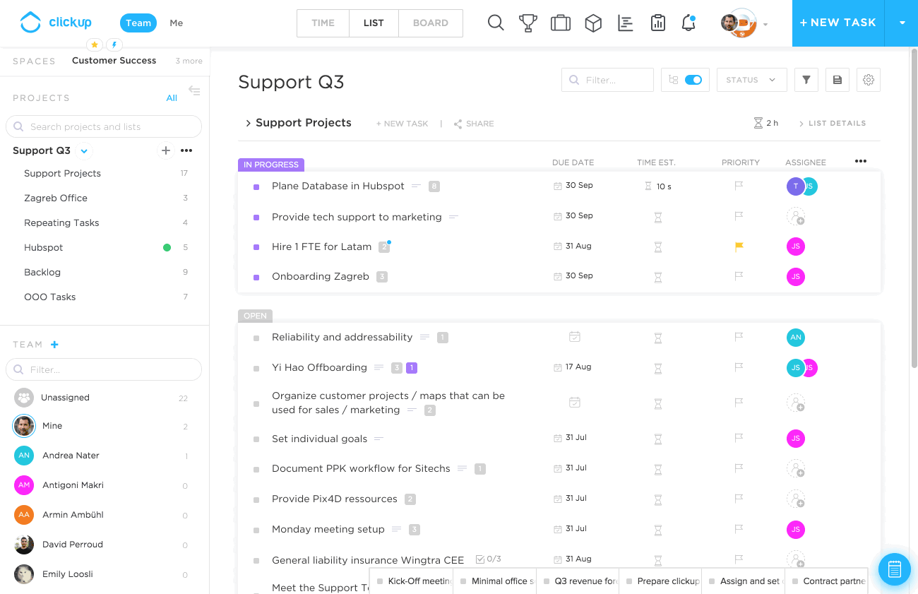The image size is (918, 594).
Task: Click the trophy goals icon
Action: [528, 23]
